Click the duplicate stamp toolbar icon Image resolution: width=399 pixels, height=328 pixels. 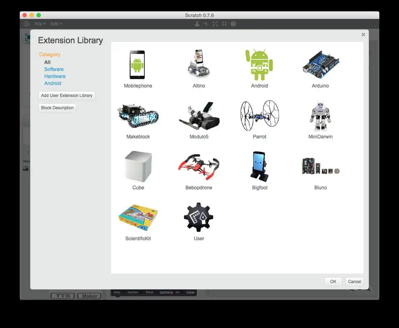(197, 24)
